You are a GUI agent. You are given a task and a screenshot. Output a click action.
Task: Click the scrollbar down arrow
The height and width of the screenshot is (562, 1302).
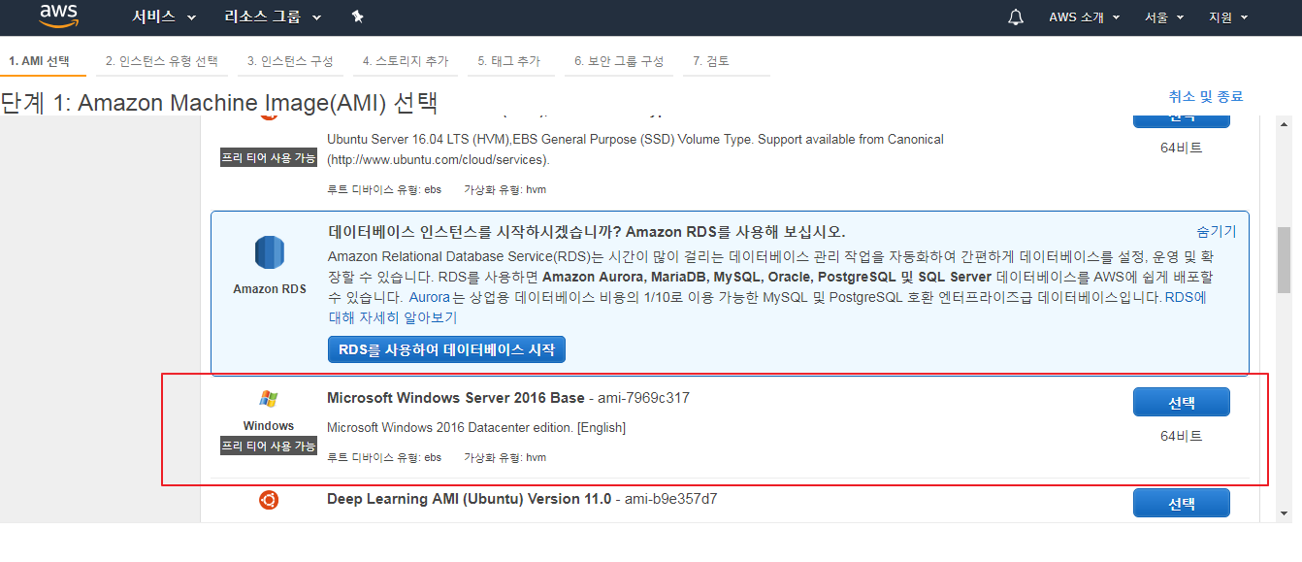pyautogui.click(x=1285, y=512)
